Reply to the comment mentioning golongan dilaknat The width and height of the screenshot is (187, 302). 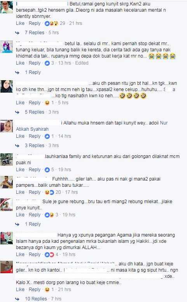click(x=35, y=170)
